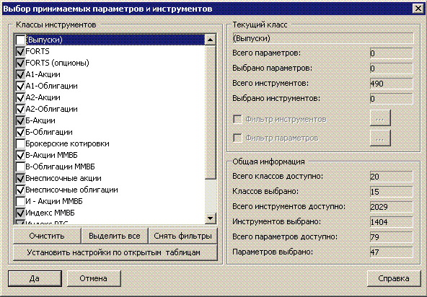Open Фильтр инструментов ellipsis button
427x297 pixels.
point(380,118)
